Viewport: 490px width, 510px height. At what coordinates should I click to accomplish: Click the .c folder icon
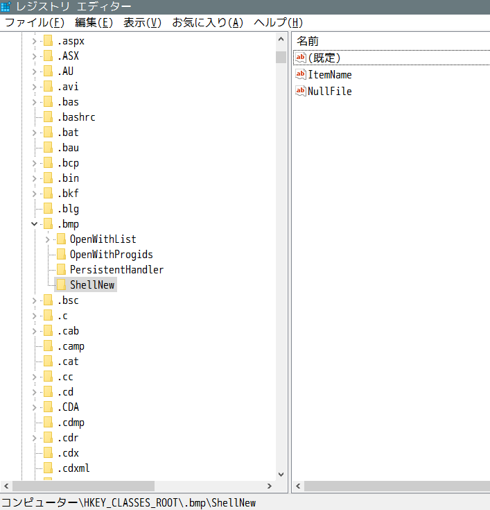coord(48,316)
